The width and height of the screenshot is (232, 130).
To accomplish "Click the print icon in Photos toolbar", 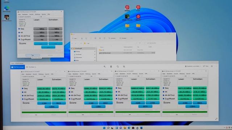I will [212, 66].
